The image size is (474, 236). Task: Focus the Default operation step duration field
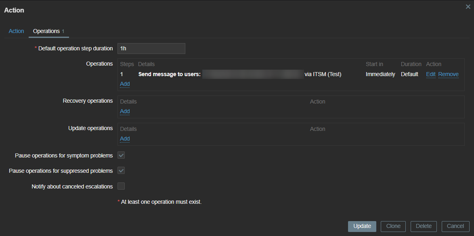pyautogui.click(x=151, y=48)
